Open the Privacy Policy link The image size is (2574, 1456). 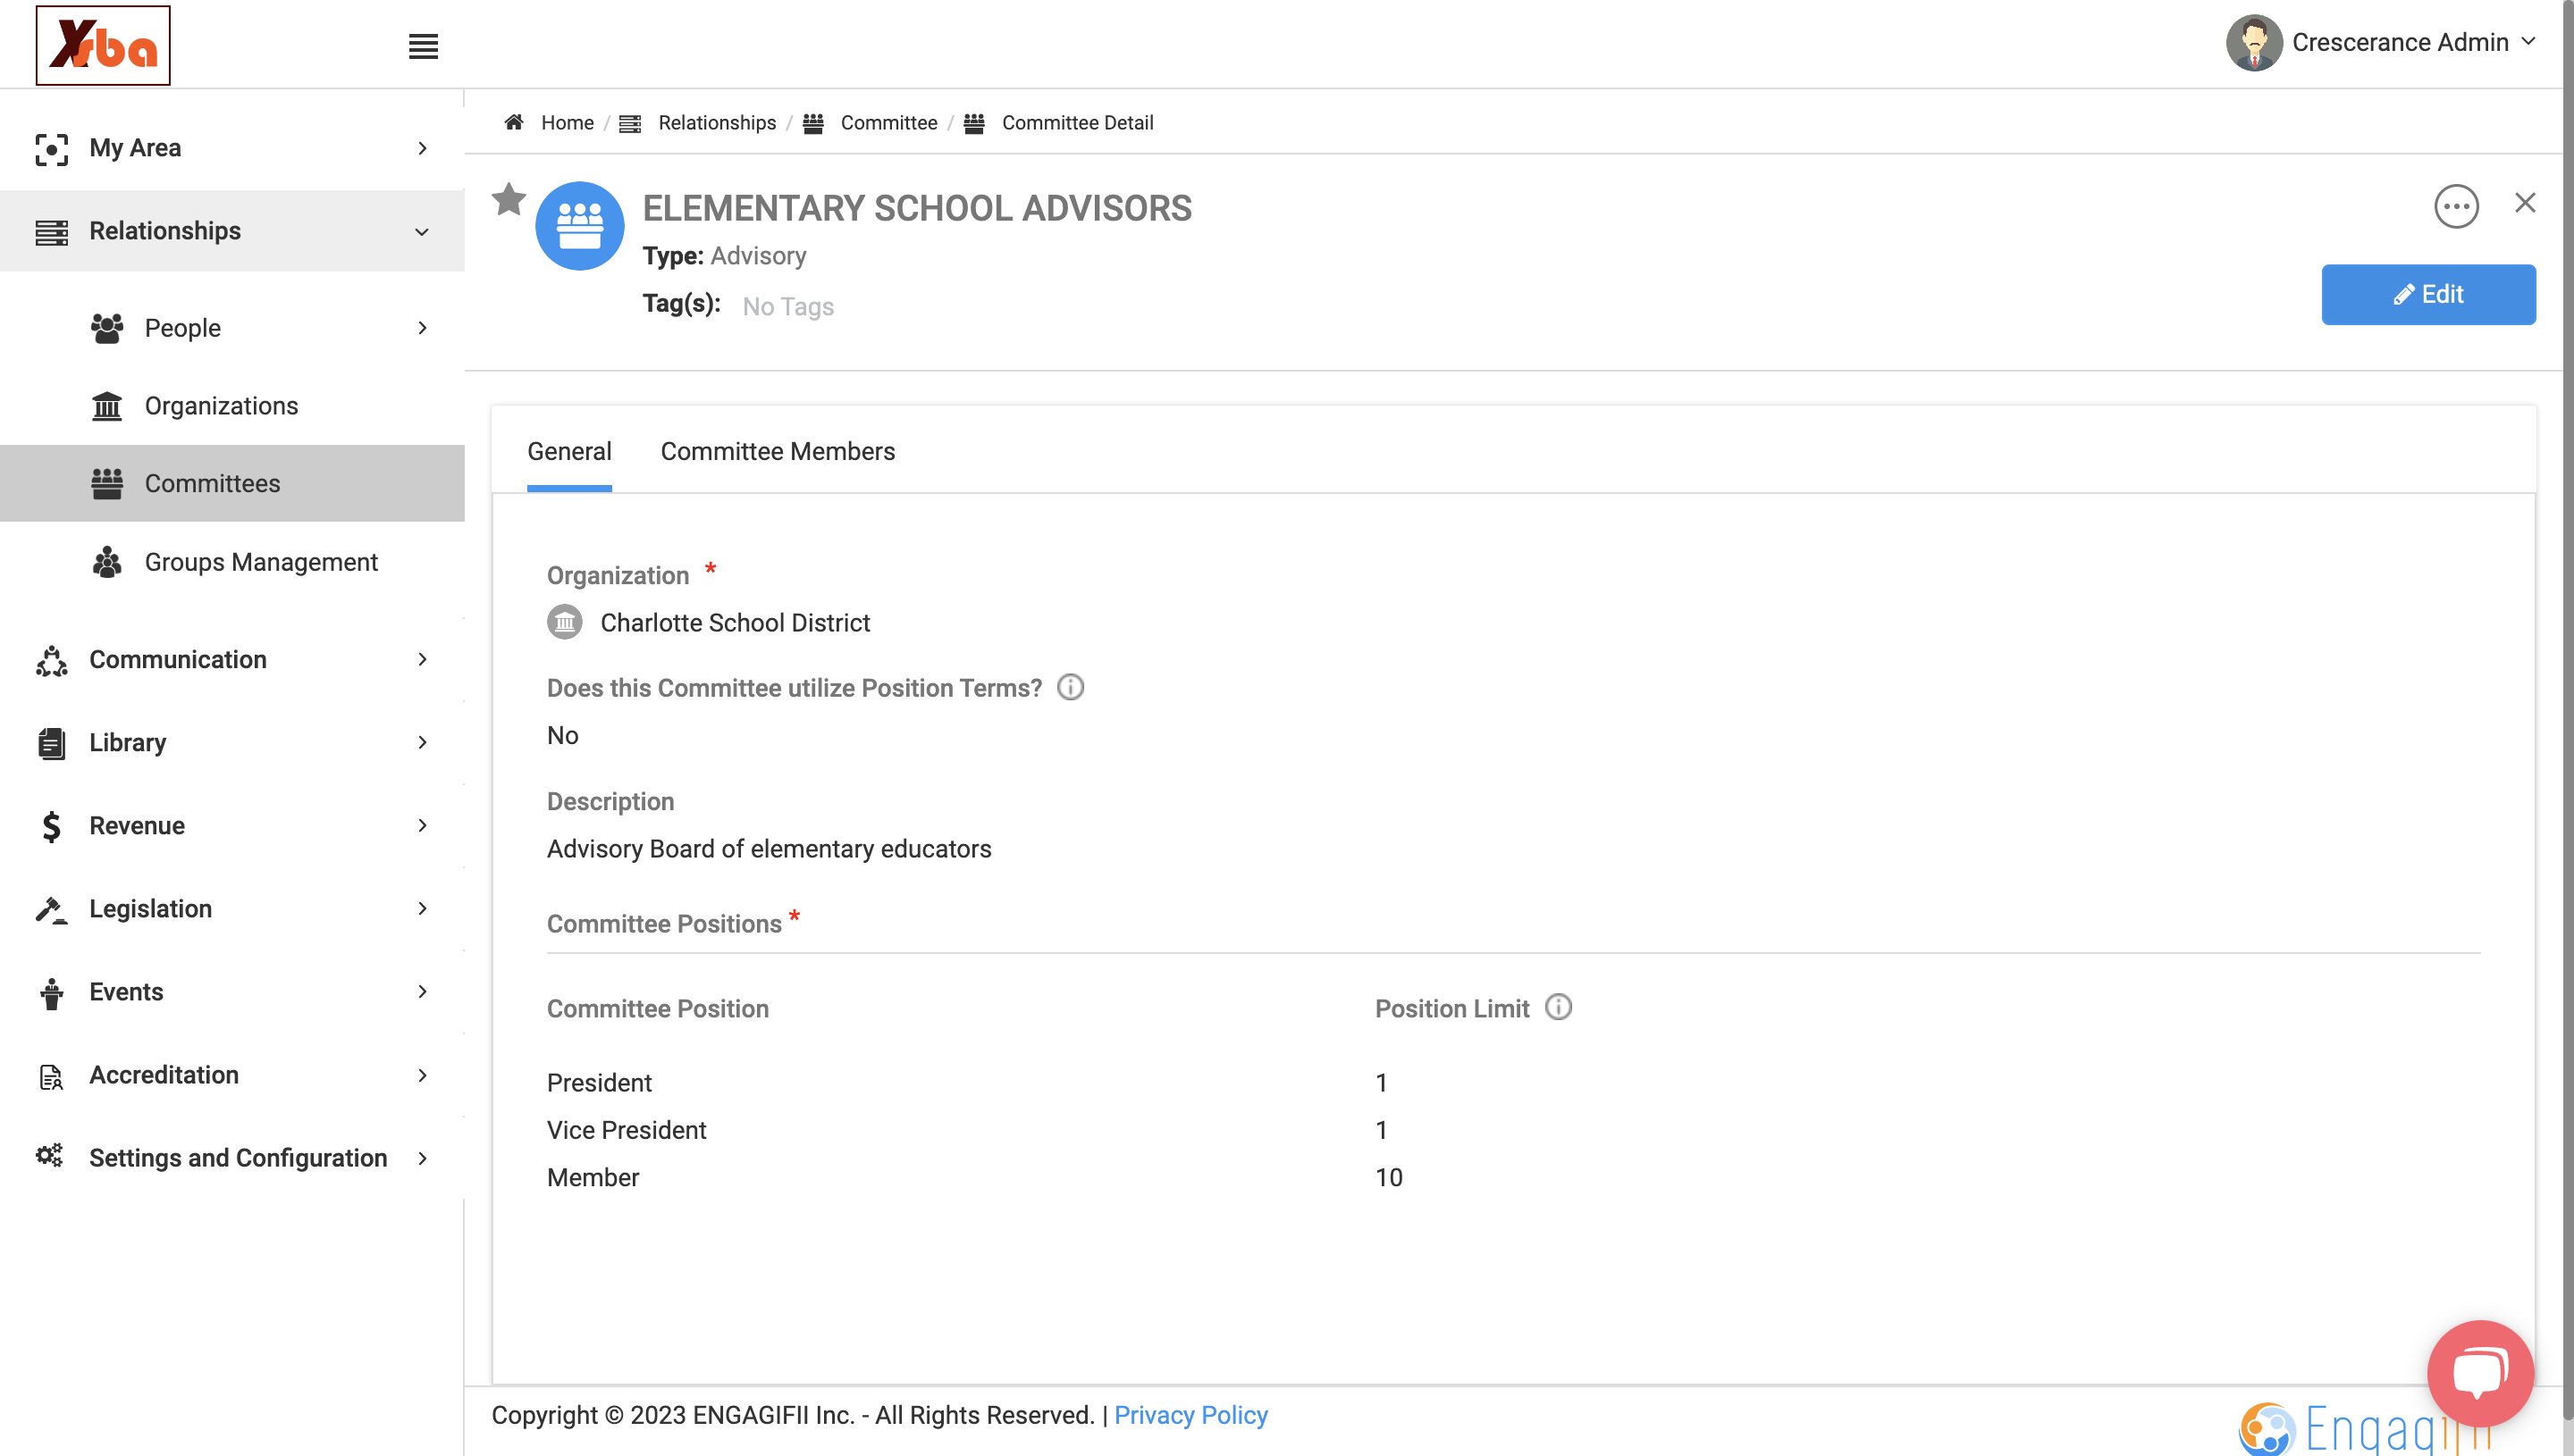click(x=1190, y=1415)
